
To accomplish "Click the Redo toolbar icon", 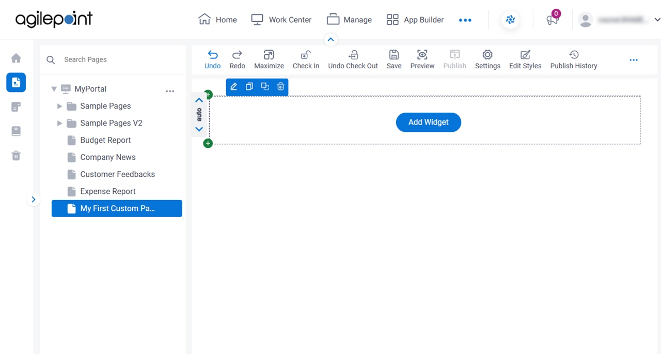I will tap(237, 55).
